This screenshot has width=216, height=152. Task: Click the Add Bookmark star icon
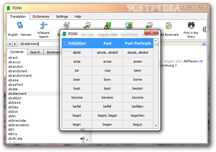[168, 25]
